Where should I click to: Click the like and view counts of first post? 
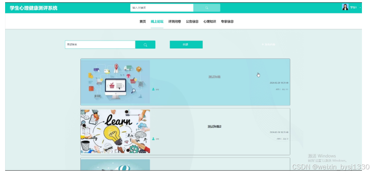point(282,89)
